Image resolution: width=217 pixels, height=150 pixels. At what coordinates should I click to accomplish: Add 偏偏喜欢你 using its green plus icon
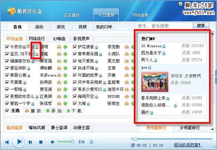(65, 61)
